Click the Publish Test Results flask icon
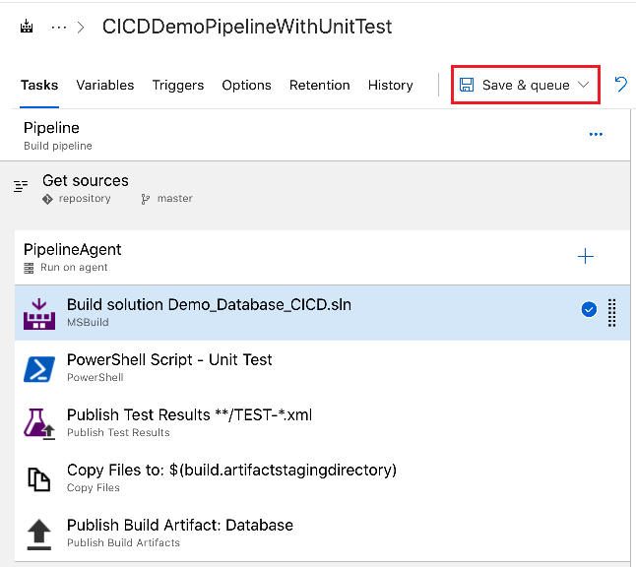This screenshot has width=636, height=567. (39, 423)
